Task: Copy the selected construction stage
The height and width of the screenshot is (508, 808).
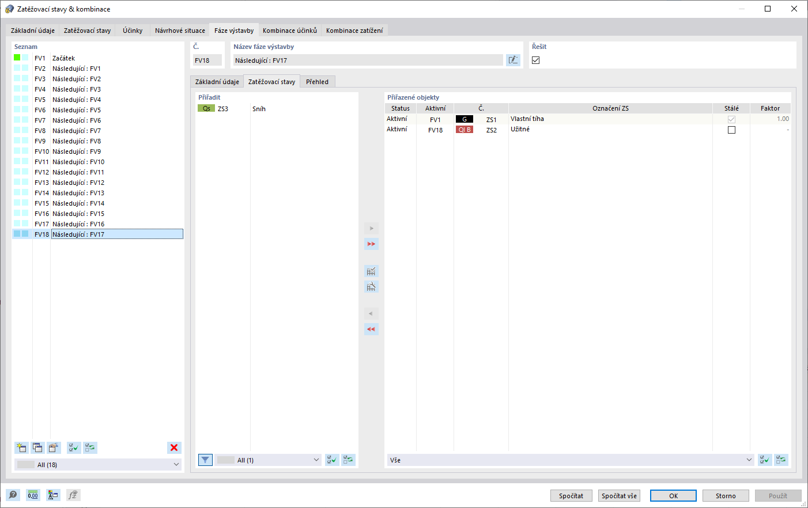Action: pyautogui.click(x=37, y=448)
